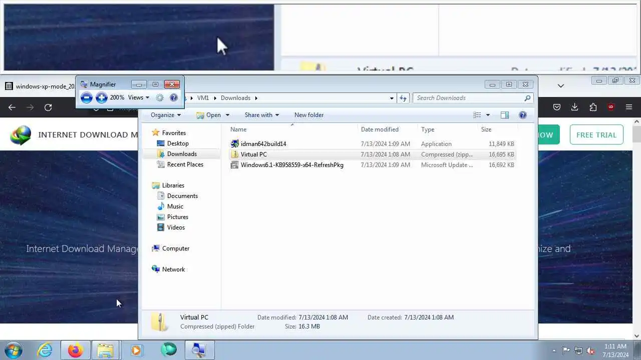This screenshot has width=641, height=360.
Task: Select Recent Places in navigation pane
Action: click(185, 164)
